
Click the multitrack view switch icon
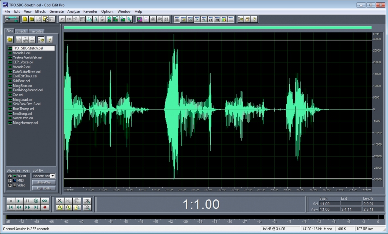tap(12, 19)
